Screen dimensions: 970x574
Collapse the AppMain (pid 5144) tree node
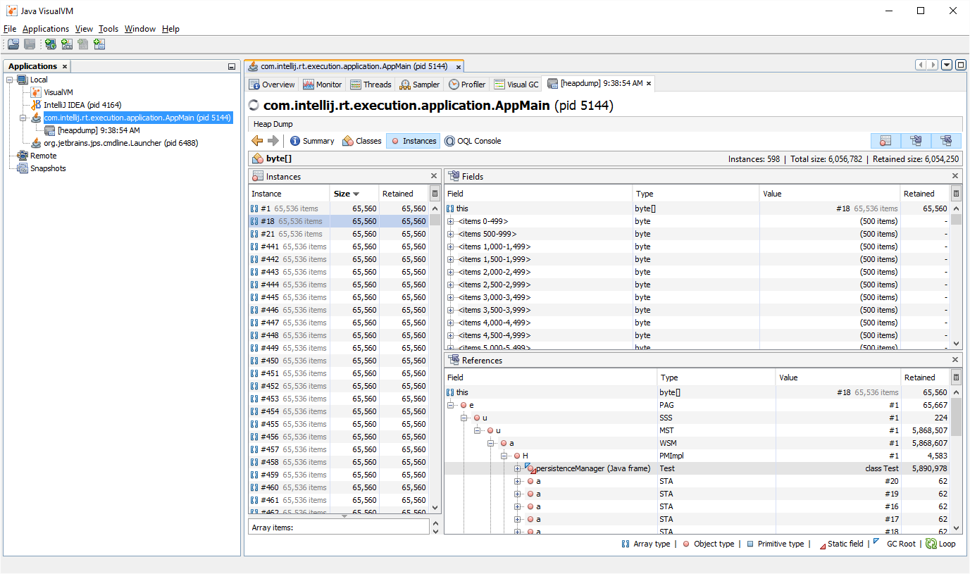tap(23, 118)
